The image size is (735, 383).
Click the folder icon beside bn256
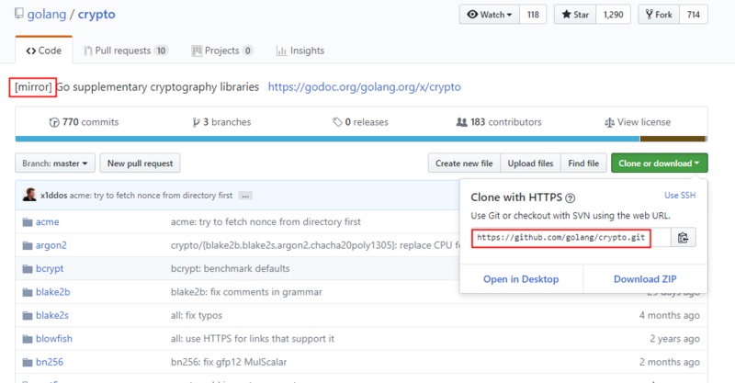pyautogui.click(x=28, y=363)
